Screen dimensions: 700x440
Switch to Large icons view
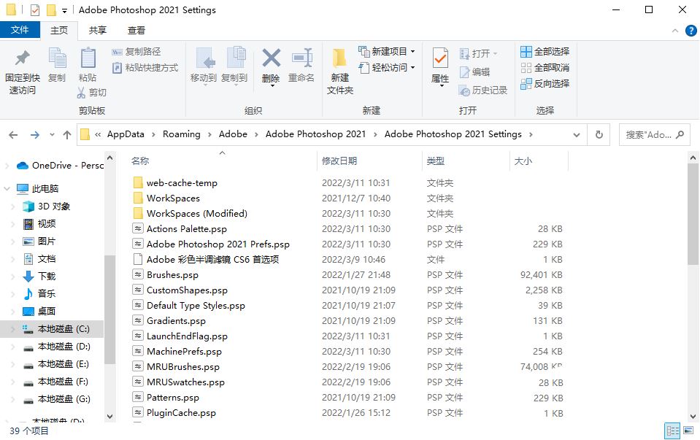coord(688,431)
